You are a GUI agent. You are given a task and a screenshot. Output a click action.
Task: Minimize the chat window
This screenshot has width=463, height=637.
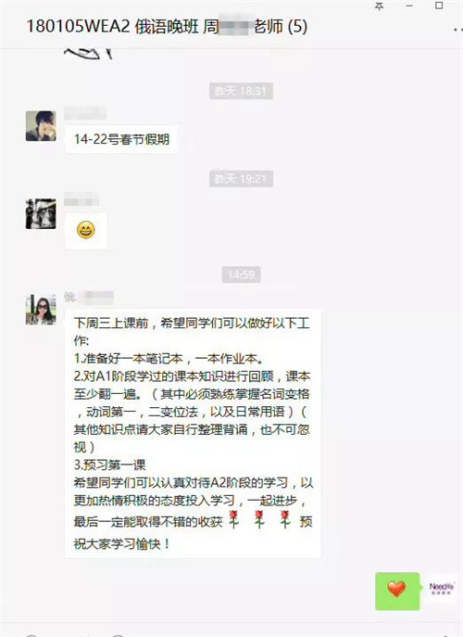pyautogui.click(x=409, y=6)
